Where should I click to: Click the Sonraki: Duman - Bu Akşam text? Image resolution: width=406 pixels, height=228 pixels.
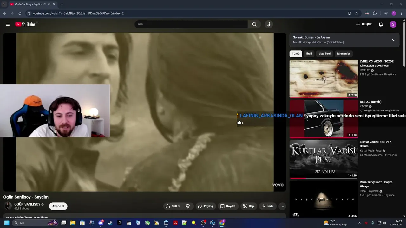[311, 37]
